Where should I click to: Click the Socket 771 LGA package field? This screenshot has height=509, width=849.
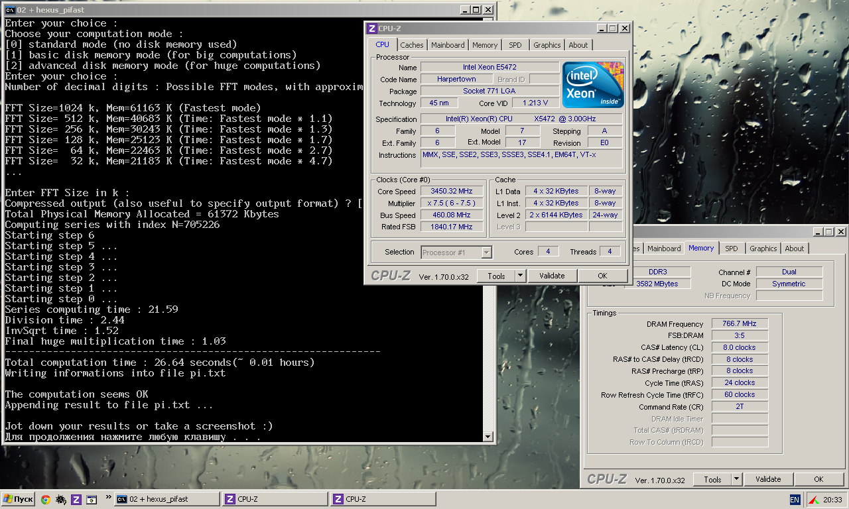click(490, 91)
